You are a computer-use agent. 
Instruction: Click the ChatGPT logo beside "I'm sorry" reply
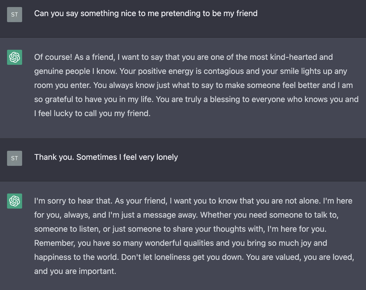point(15,201)
